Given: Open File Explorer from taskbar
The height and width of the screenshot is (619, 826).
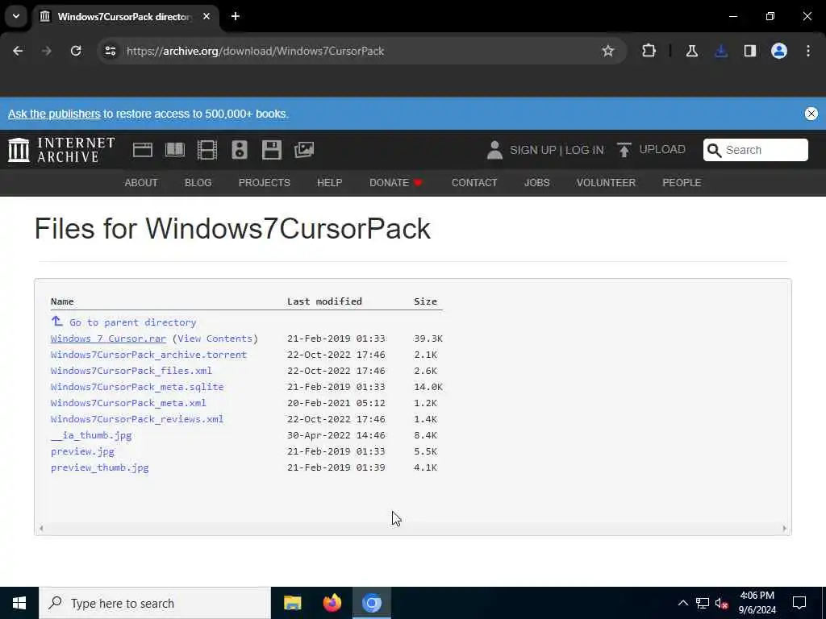Looking at the screenshot, I should click(292, 603).
